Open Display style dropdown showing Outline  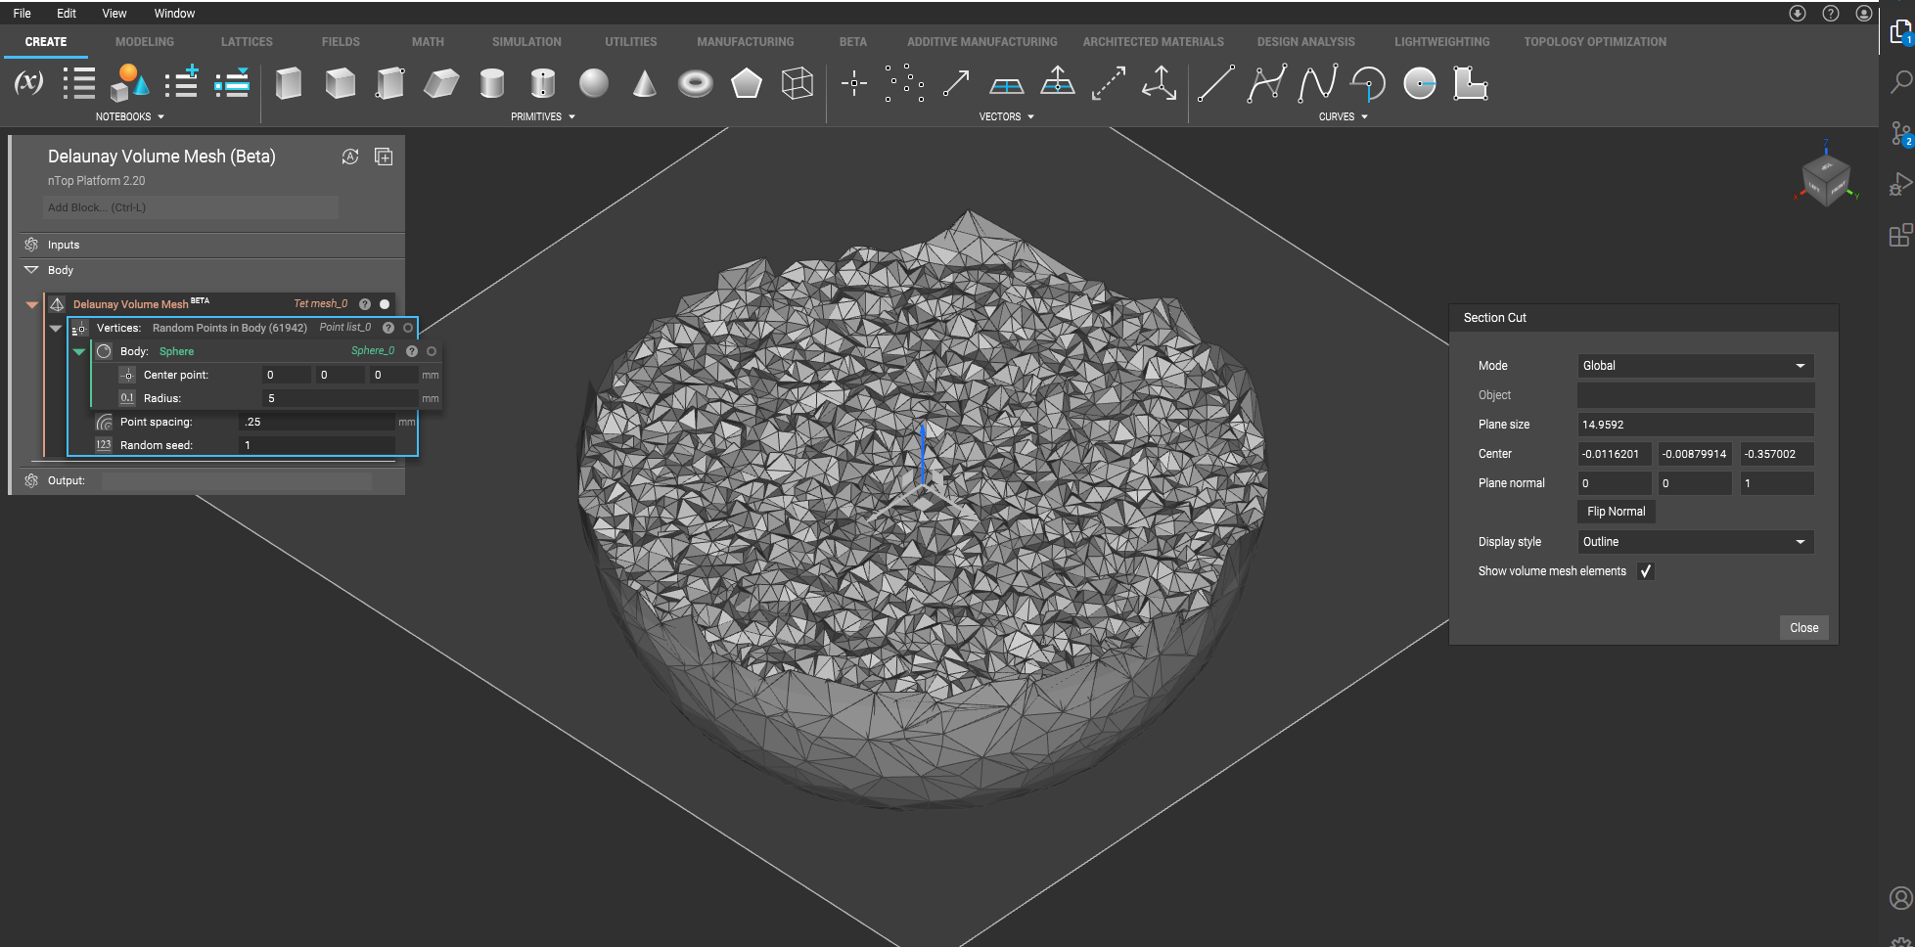click(1695, 542)
